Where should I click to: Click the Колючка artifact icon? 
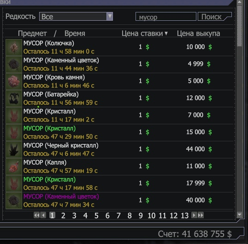point(14,47)
